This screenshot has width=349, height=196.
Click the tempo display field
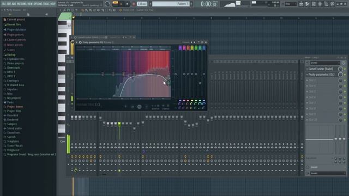click(x=142, y=4)
